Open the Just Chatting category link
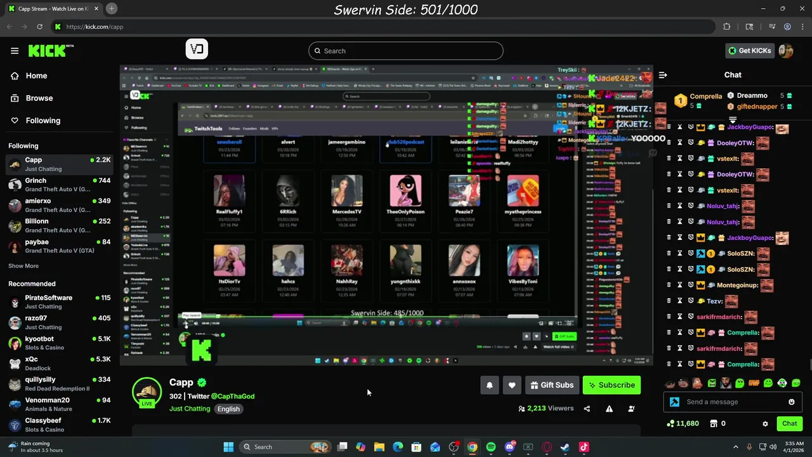The height and width of the screenshot is (457, 812). coord(190,409)
